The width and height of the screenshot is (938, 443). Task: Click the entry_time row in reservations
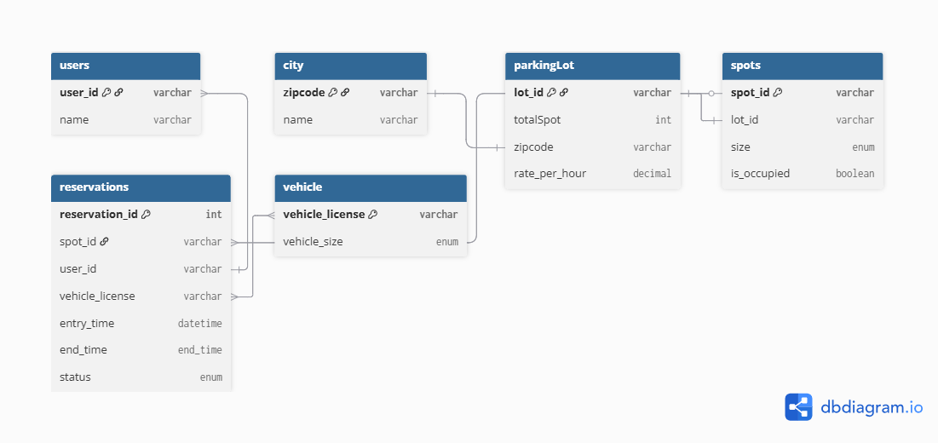141,324
